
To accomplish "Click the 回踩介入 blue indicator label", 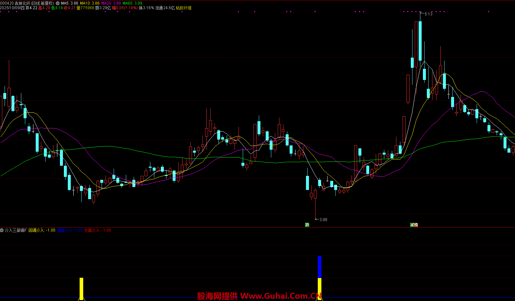I will 69,230.
